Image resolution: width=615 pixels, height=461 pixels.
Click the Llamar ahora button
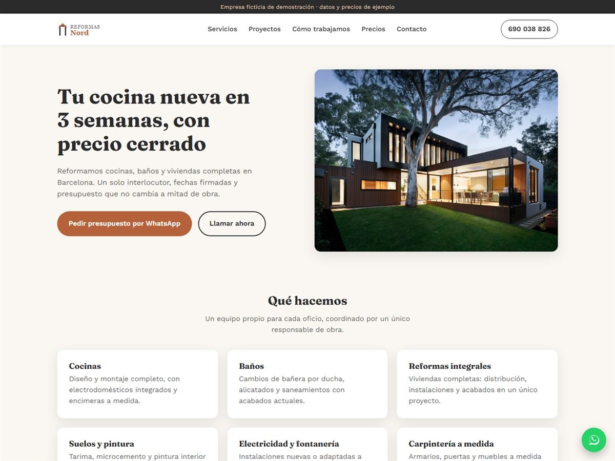(x=232, y=224)
